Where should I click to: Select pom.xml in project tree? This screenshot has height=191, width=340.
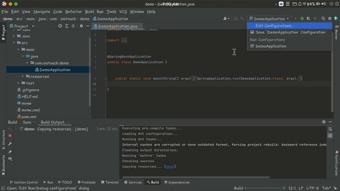(x=27, y=117)
